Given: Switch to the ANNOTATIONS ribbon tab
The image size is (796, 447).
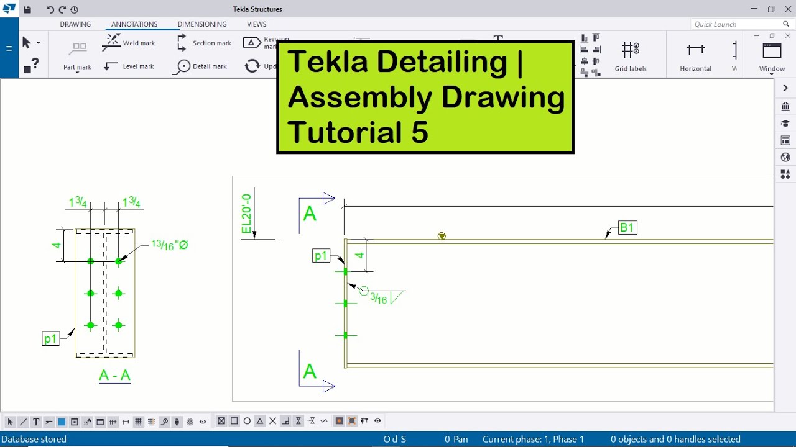Looking at the screenshot, I should (x=134, y=24).
